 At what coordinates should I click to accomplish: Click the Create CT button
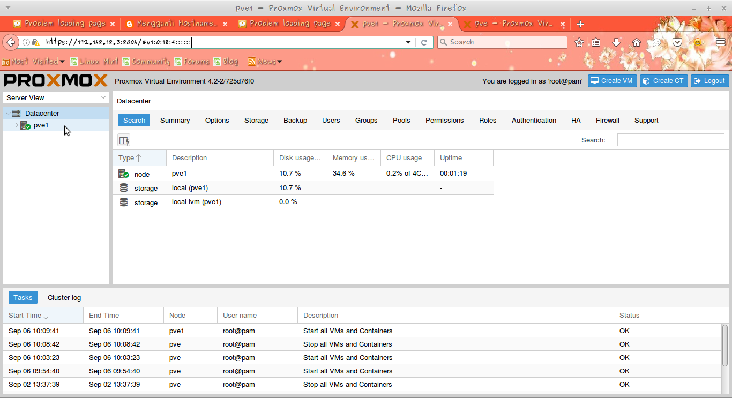click(664, 81)
